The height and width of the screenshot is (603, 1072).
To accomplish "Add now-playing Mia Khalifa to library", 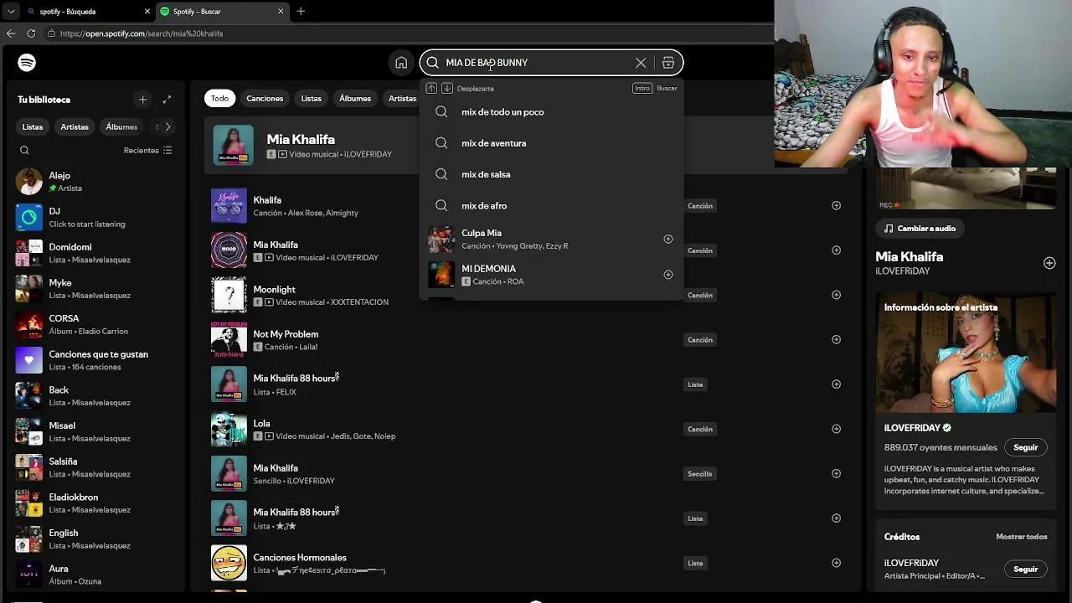I will 1049,263.
